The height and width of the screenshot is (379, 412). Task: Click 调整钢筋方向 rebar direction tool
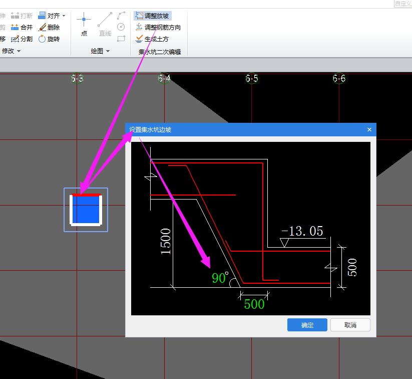(x=158, y=28)
